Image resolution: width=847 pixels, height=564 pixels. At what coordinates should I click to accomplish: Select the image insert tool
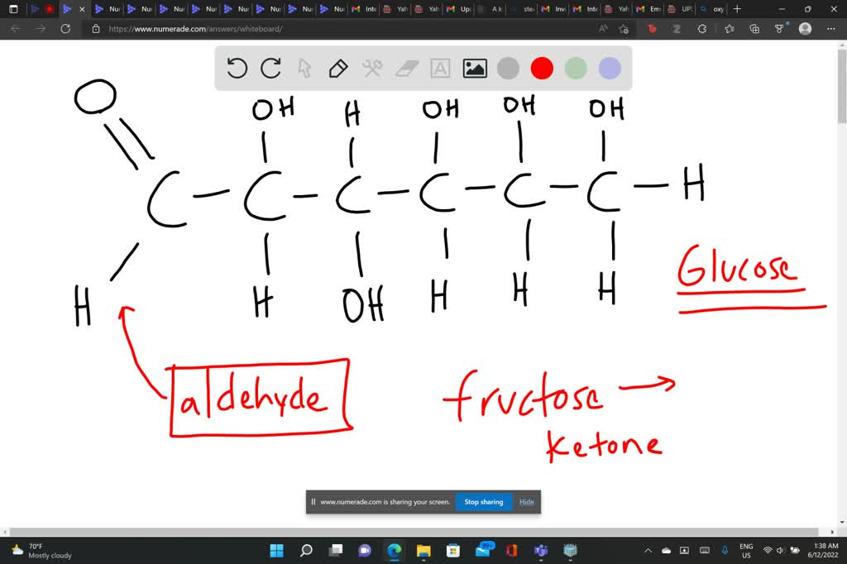click(473, 69)
